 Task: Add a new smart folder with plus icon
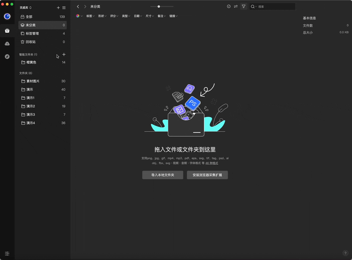click(64, 54)
